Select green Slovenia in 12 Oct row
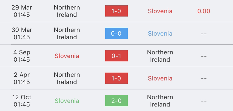This screenshot has width=233, height=111. (x=67, y=101)
